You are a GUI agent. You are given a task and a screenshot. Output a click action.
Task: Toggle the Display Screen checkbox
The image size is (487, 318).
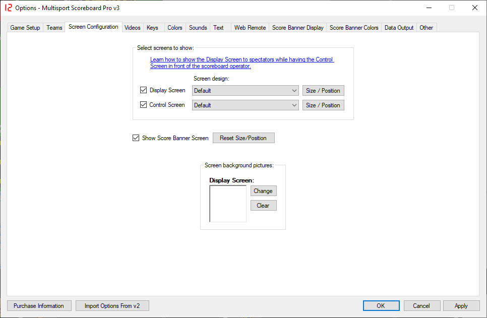click(x=144, y=91)
